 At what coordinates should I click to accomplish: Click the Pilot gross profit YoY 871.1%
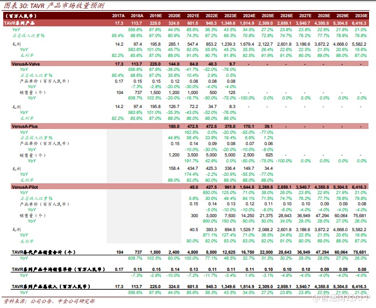pyautogui.click(x=210, y=235)
